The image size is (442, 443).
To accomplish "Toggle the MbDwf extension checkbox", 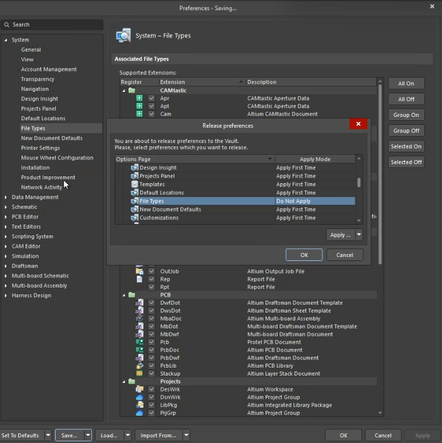I will (x=151, y=334).
